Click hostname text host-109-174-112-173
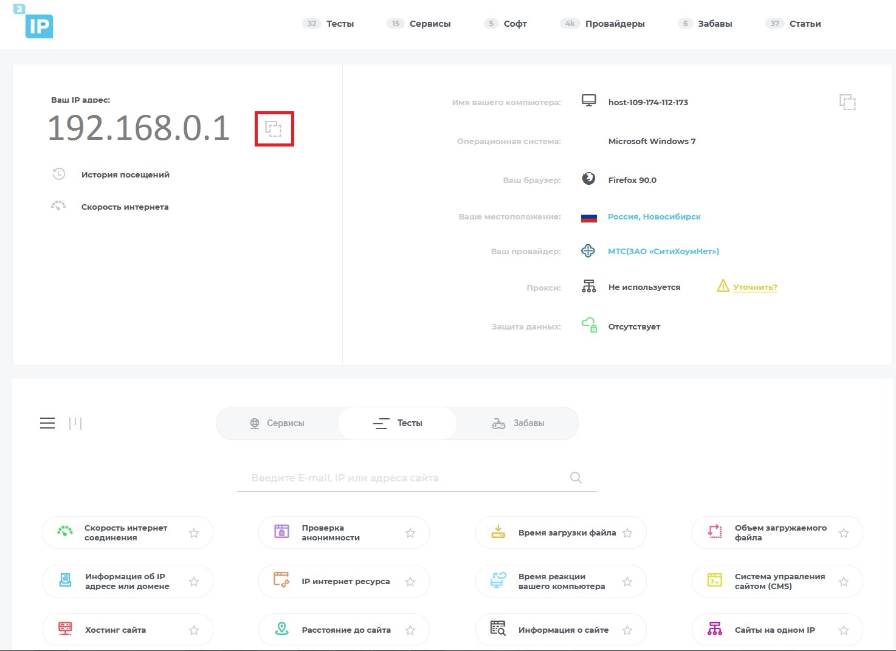Screen dimensions: 896x651 (648, 102)
